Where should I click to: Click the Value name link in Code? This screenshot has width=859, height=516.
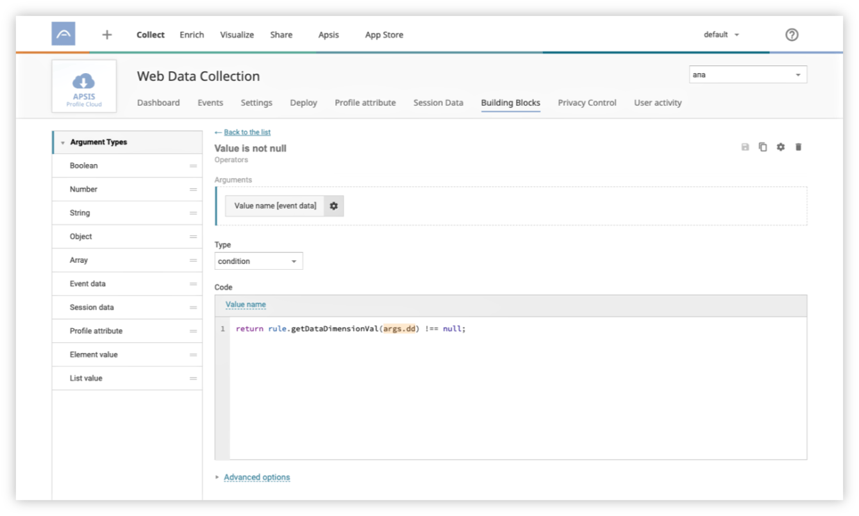[246, 305]
